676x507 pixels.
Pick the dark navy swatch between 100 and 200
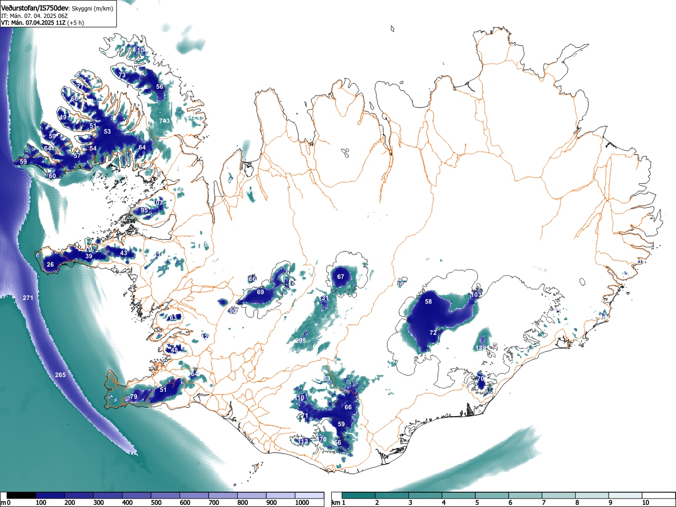point(50,496)
